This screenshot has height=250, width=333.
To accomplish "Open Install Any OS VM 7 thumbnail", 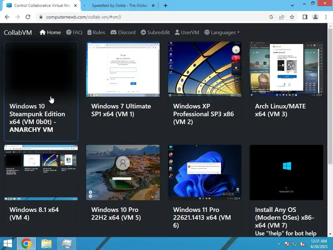I will pyautogui.click(x=286, y=173).
